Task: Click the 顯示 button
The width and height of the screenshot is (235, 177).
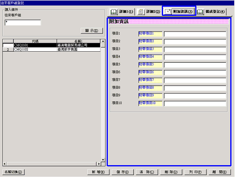Action: tap(92, 31)
